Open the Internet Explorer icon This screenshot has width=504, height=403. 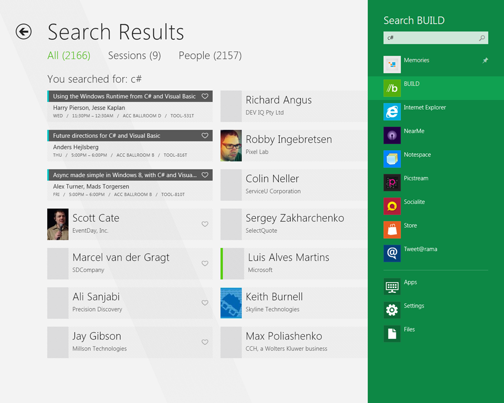point(392,112)
